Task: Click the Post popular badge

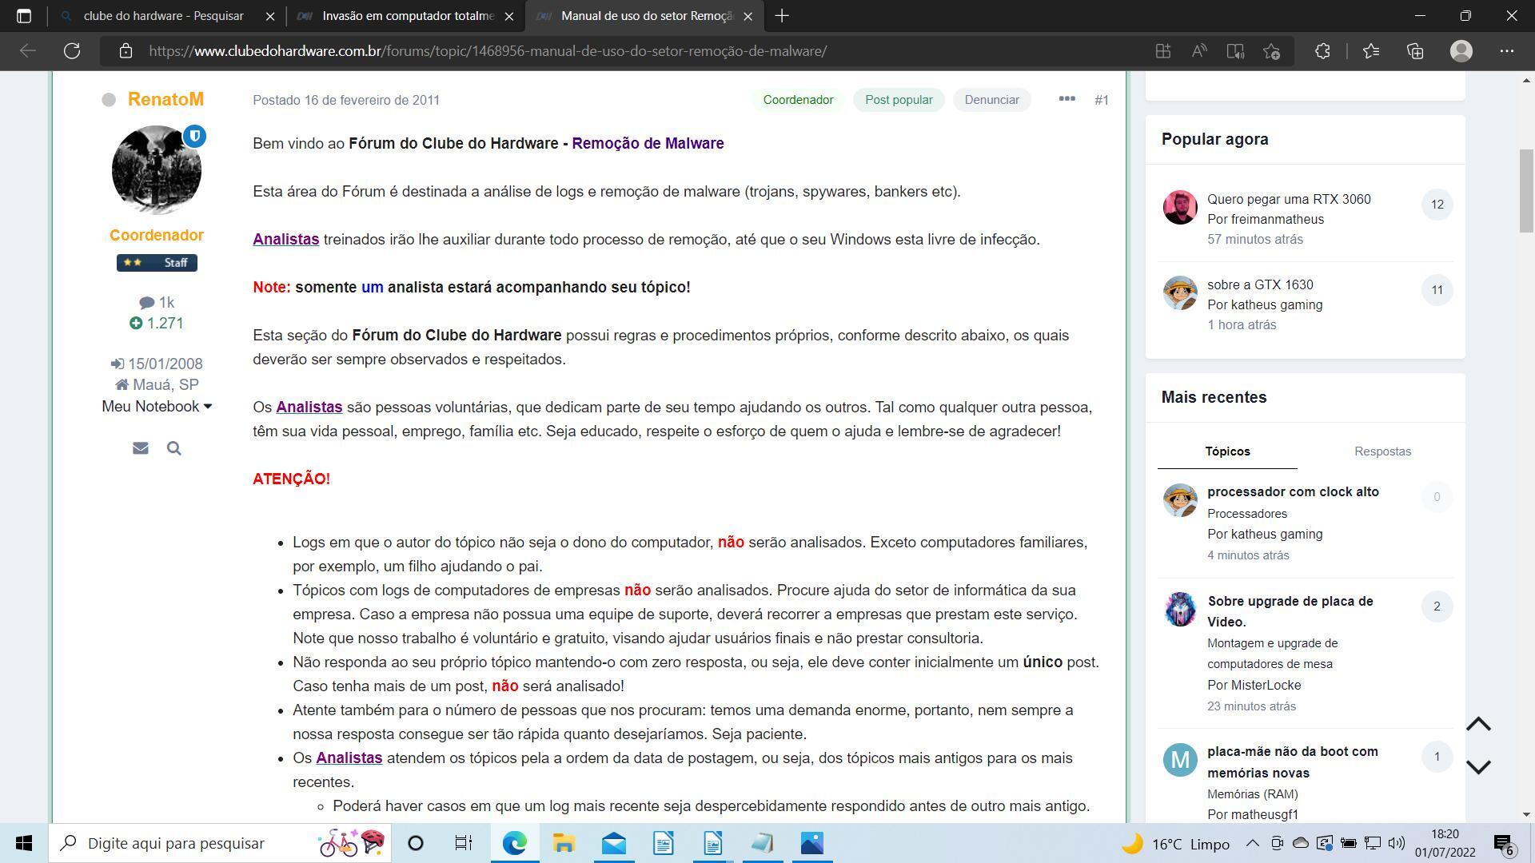Action: (x=899, y=100)
